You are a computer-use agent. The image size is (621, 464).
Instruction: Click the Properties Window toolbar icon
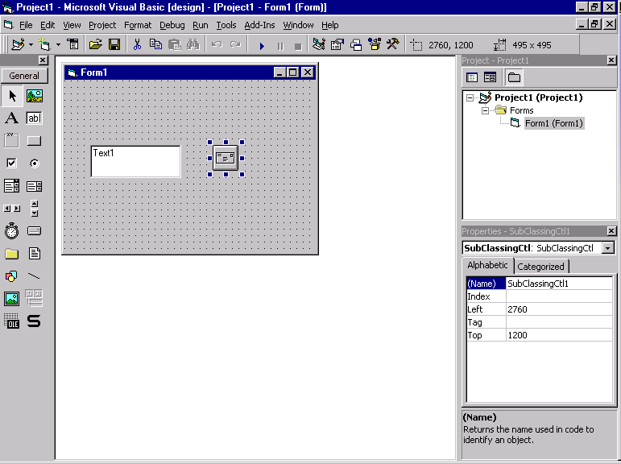pyautogui.click(x=337, y=44)
